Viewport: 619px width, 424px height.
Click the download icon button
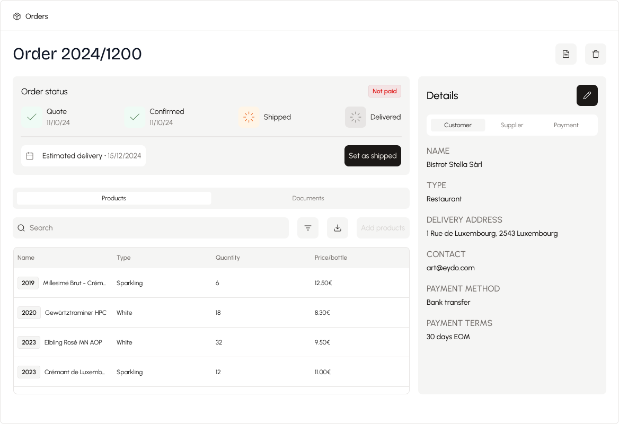(x=338, y=228)
